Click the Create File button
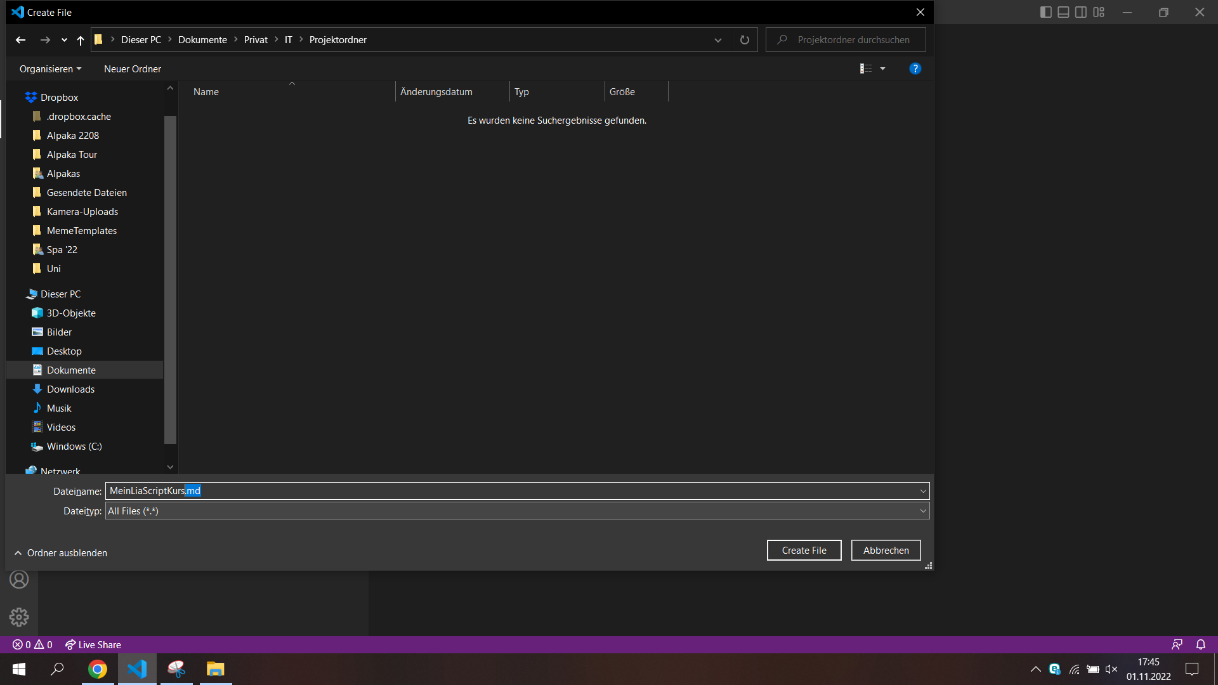This screenshot has height=685, width=1218. tap(804, 549)
